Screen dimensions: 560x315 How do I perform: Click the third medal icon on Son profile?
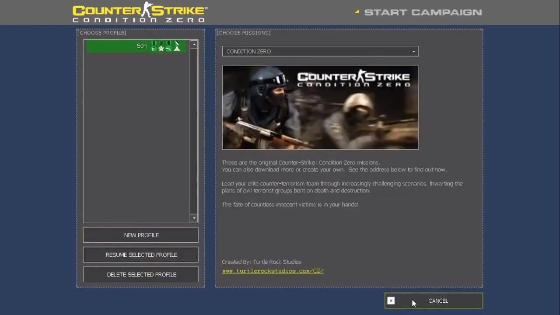[169, 46]
